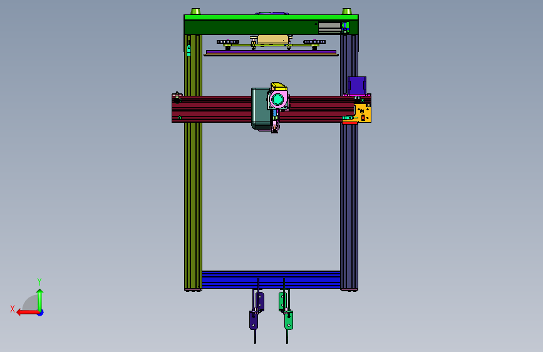
Task: Select the olive left vertical extrusion
Action: (x=194, y=194)
